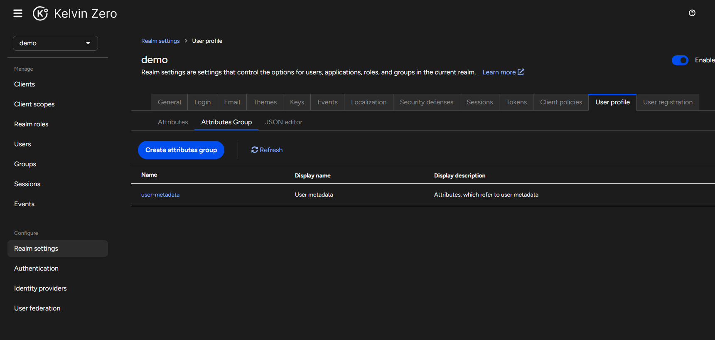Open the Themes tab
715x340 pixels.
pos(265,102)
